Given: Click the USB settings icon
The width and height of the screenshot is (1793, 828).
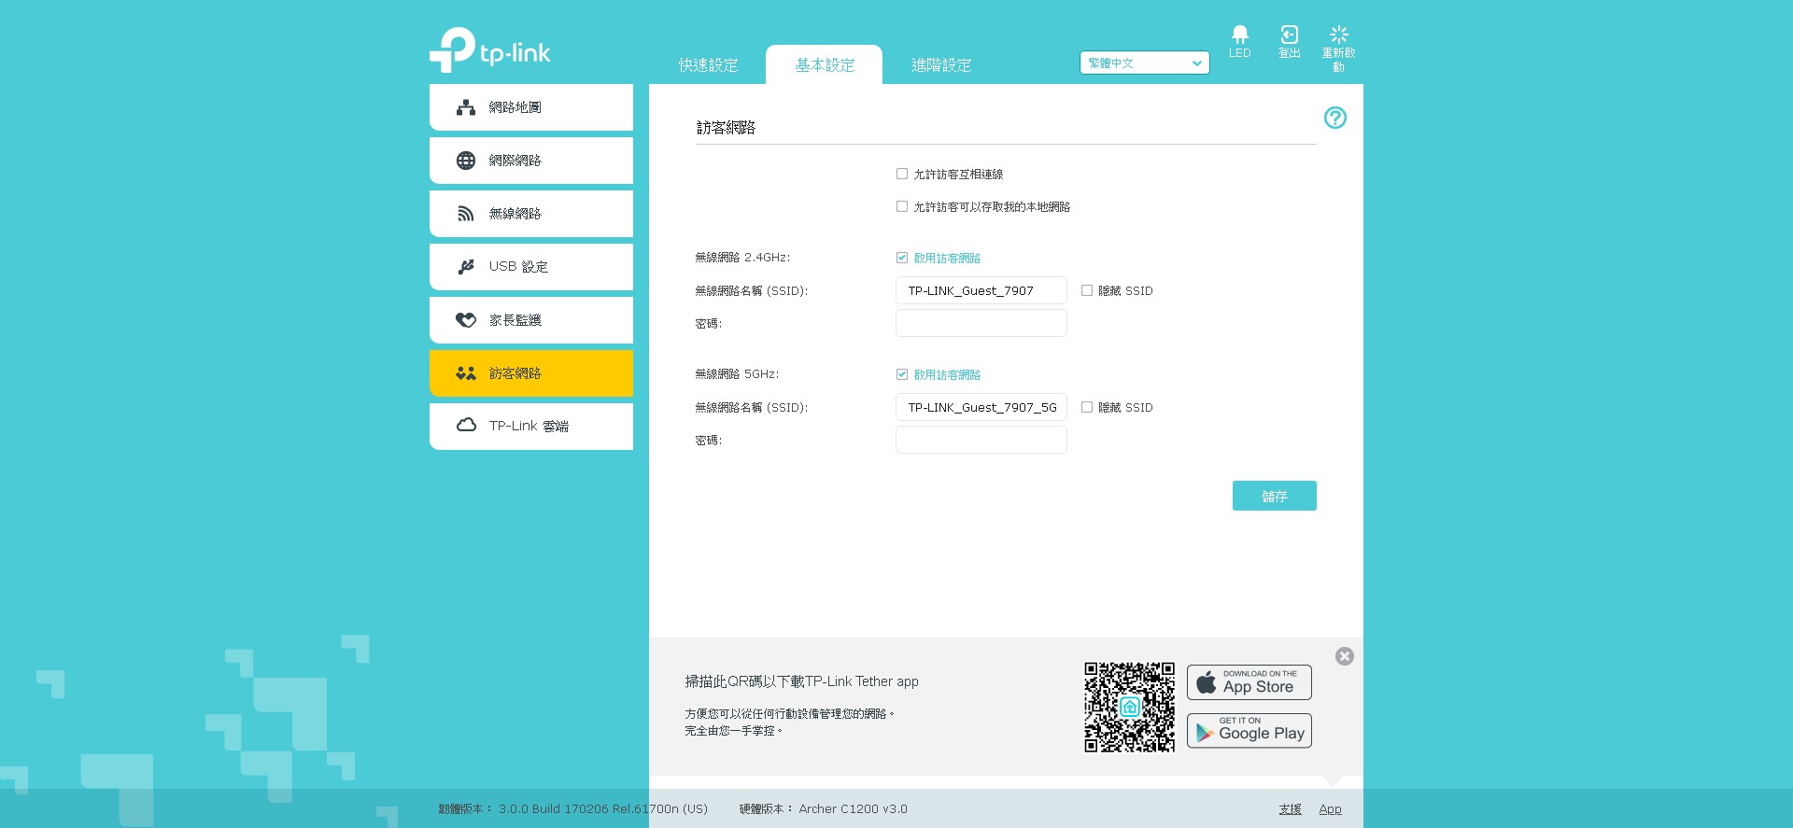Looking at the screenshot, I should coord(465,267).
